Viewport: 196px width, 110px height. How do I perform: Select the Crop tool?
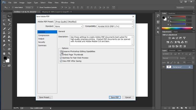pos(4,24)
